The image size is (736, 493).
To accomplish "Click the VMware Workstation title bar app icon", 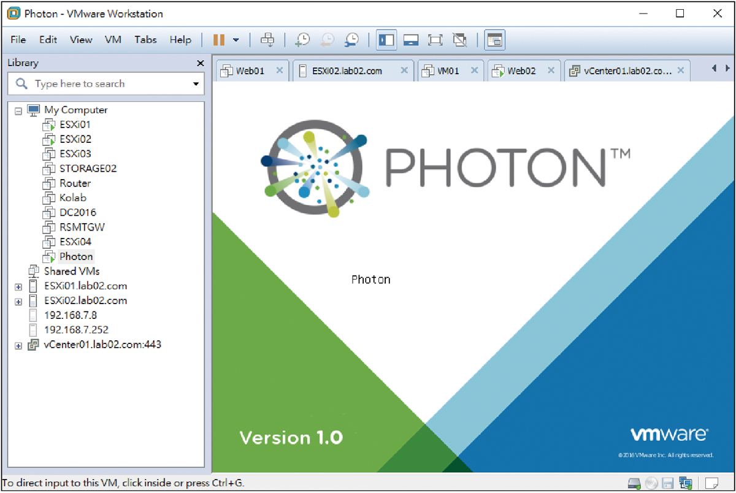I will click(13, 13).
